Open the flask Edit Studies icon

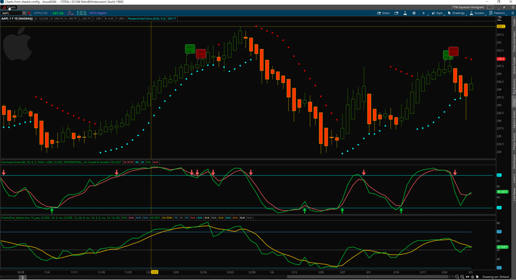click(x=405, y=13)
